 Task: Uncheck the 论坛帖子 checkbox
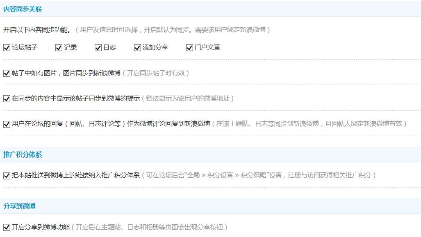(x=7, y=48)
